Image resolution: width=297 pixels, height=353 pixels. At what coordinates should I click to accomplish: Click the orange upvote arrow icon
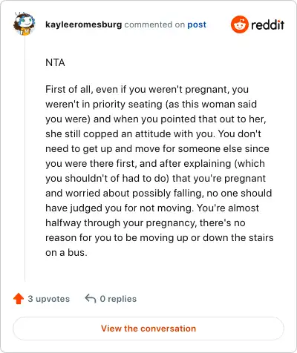point(19,299)
